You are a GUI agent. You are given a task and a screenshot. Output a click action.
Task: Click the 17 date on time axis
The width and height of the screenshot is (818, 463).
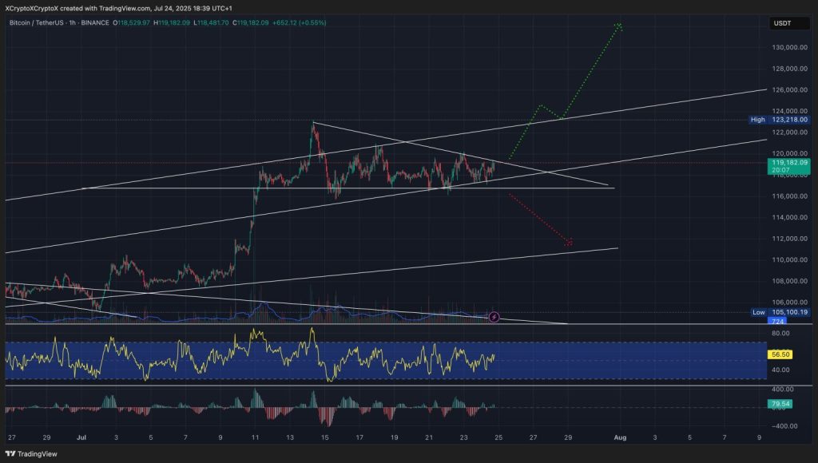(359, 438)
